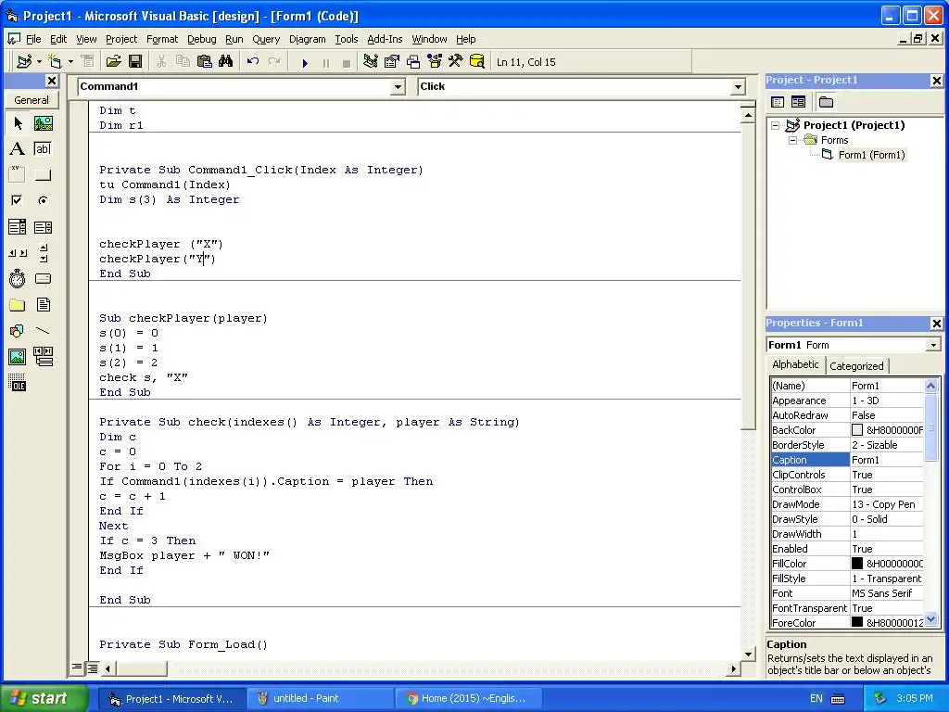The width and height of the screenshot is (949, 712).
Task: Open the Project Explorer toolbar icon
Action: coord(371,62)
